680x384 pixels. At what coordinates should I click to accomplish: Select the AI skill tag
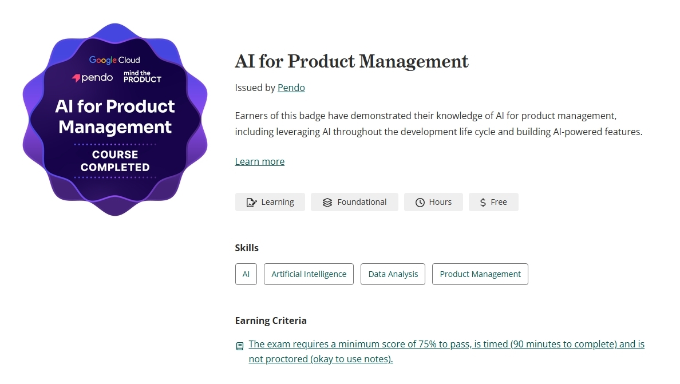click(x=246, y=274)
